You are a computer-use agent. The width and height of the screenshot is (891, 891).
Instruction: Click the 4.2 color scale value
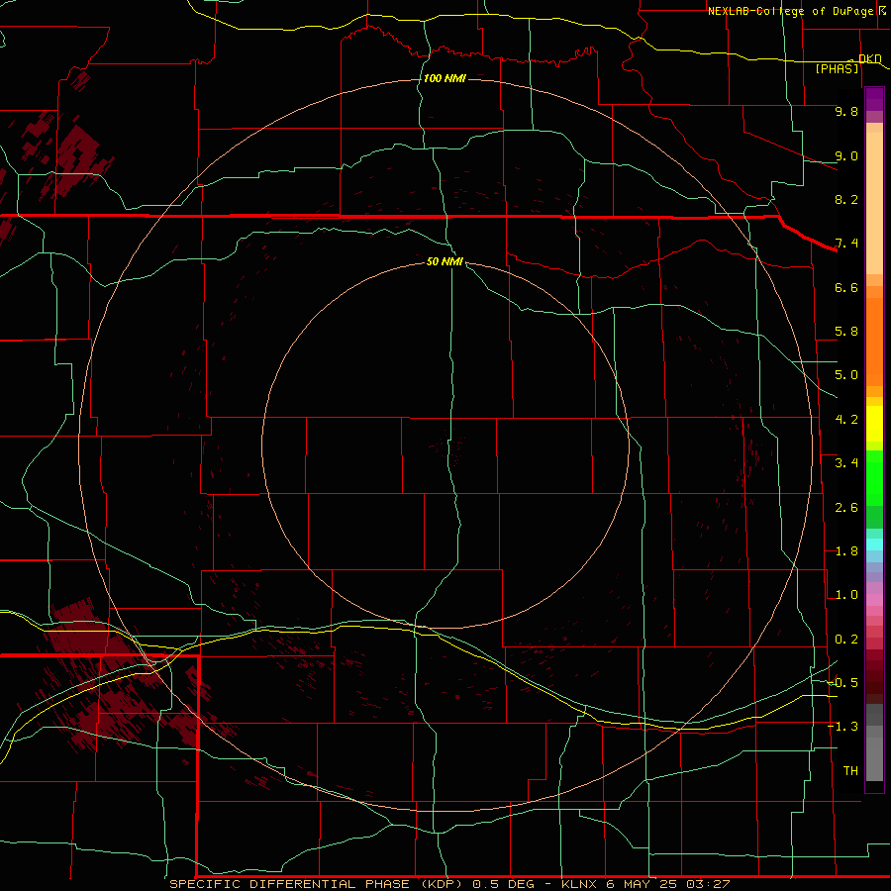[846, 420]
